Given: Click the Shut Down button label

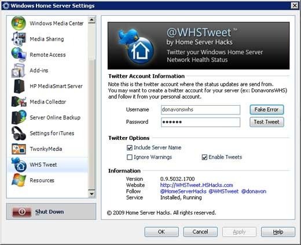Looking at the screenshot, I should click(49, 212).
